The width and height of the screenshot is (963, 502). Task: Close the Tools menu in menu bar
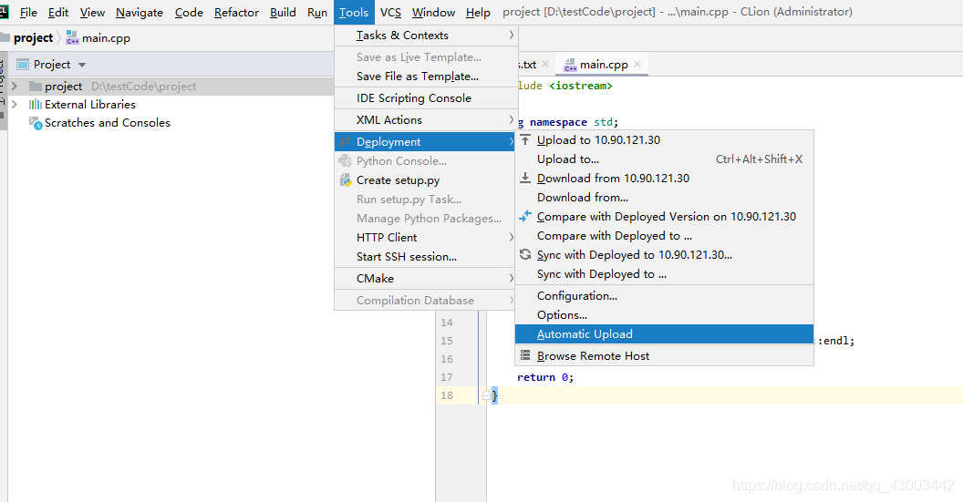tap(354, 12)
